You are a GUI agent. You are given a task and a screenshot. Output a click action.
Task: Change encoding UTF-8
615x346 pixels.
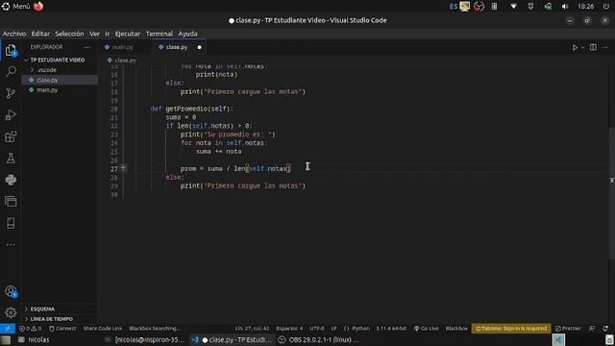pyautogui.click(x=316, y=329)
